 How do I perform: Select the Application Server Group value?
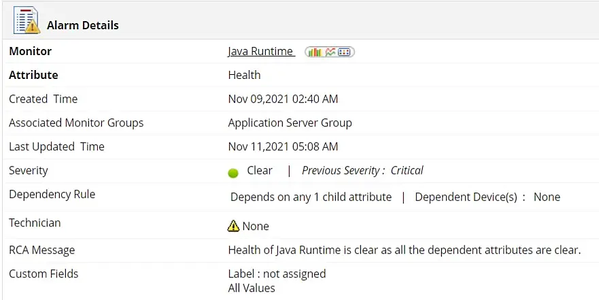click(x=290, y=123)
